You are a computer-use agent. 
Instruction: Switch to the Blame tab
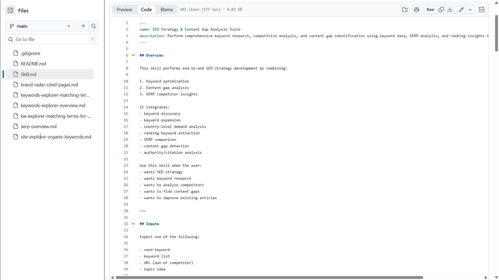167,10
